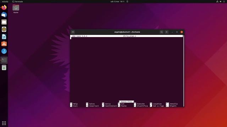
Task: Click the Execute shortcut in nano
Action: (x=139, y=104)
